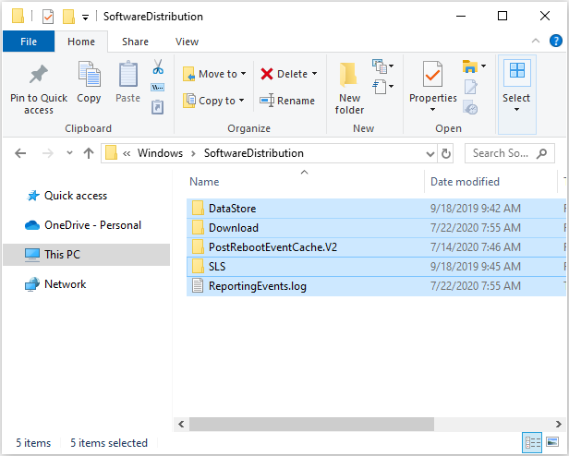The width and height of the screenshot is (569, 456).
Task: Switch to details view in status bar
Action: pos(531,443)
